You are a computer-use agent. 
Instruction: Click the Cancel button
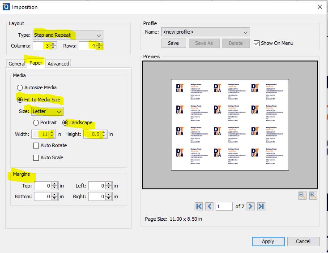click(x=303, y=241)
